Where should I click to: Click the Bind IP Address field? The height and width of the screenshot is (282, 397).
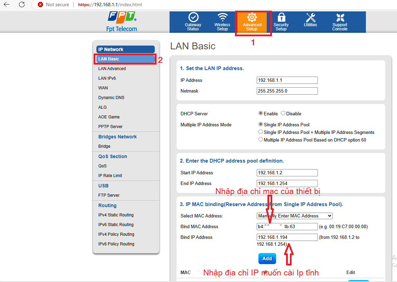click(287, 237)
